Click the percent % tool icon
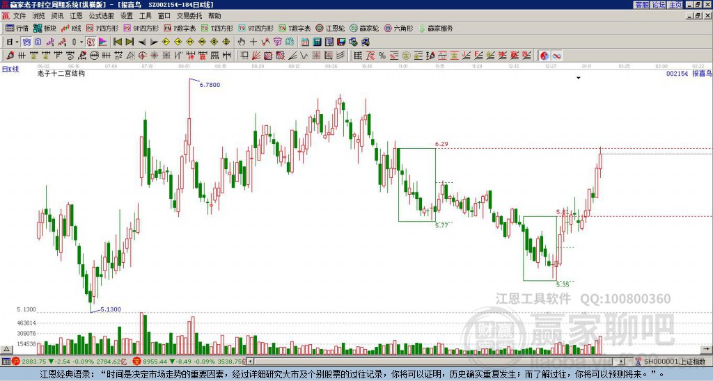The image size is (713, 381). click(x=382, y=56)
